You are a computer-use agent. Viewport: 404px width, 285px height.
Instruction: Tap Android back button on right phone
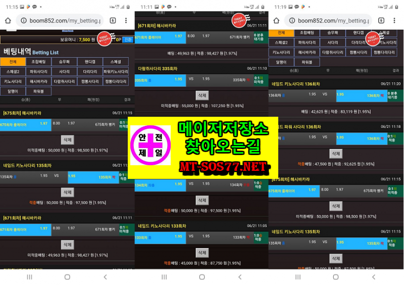(x=374, y=277)
